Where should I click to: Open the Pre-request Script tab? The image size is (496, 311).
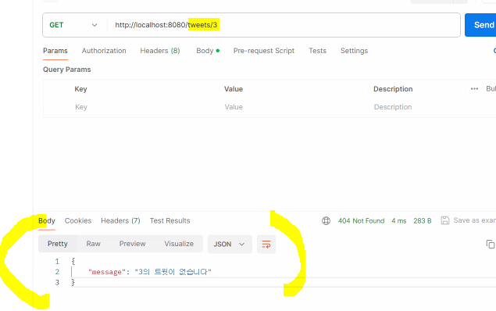(264, 51)
